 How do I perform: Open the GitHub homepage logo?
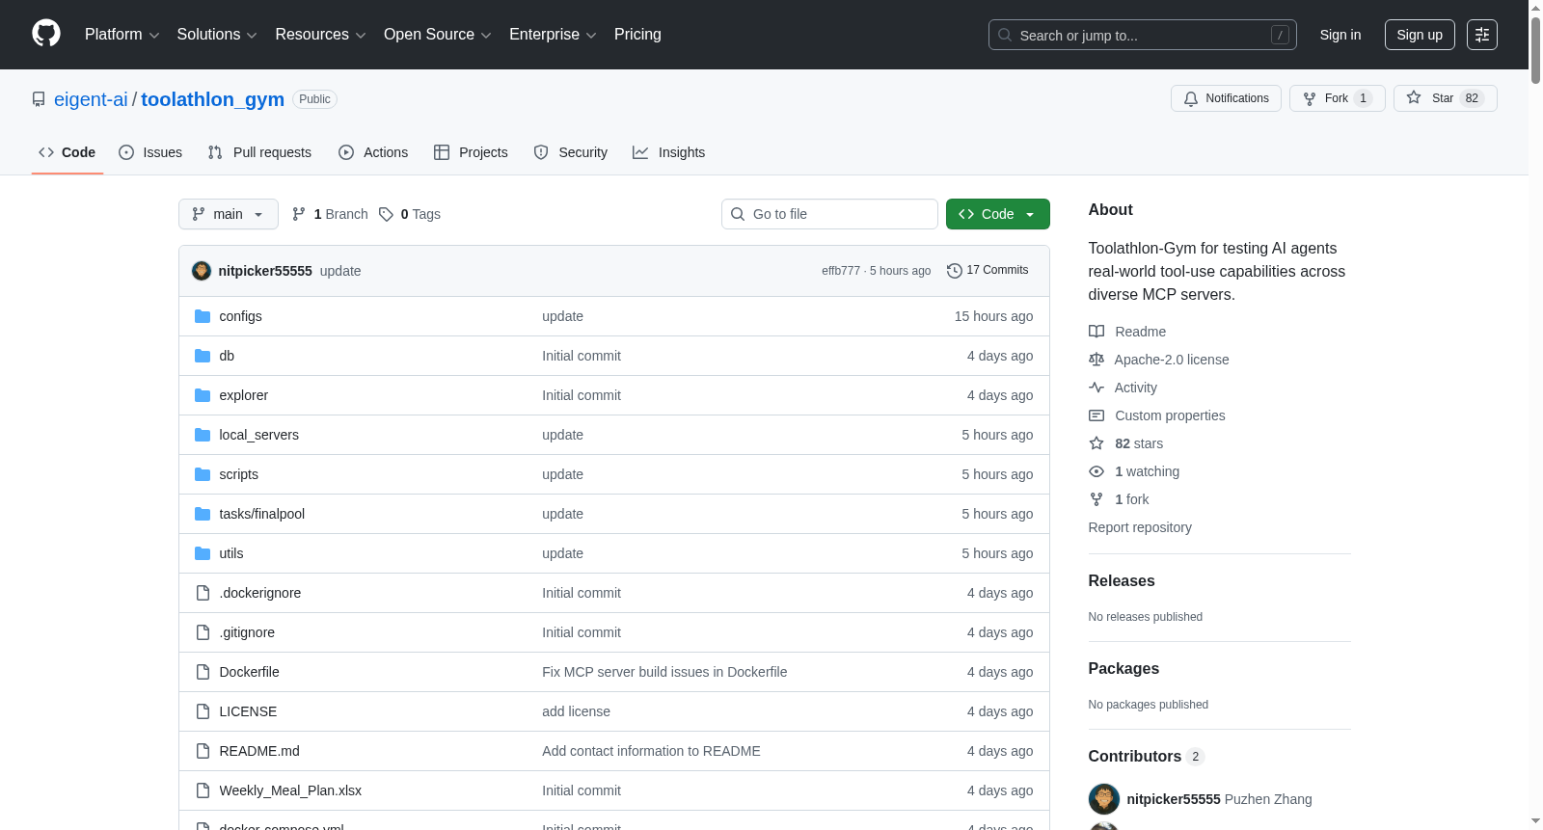(x=46, y=34)
